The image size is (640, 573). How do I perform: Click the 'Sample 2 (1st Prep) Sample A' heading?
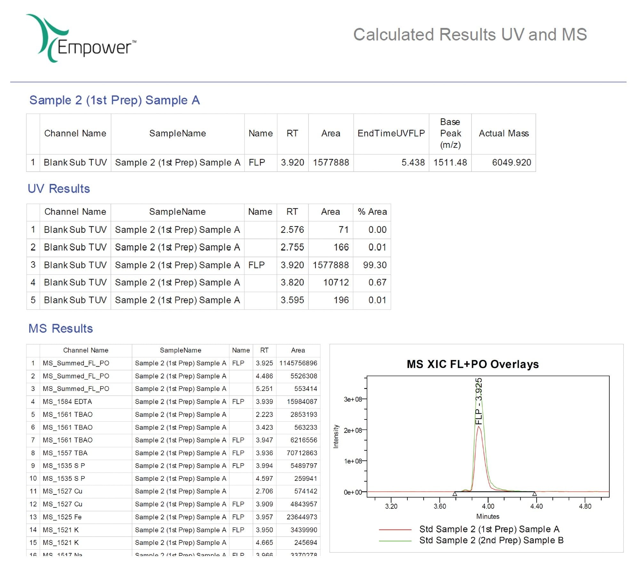click(x=115, y=100)
